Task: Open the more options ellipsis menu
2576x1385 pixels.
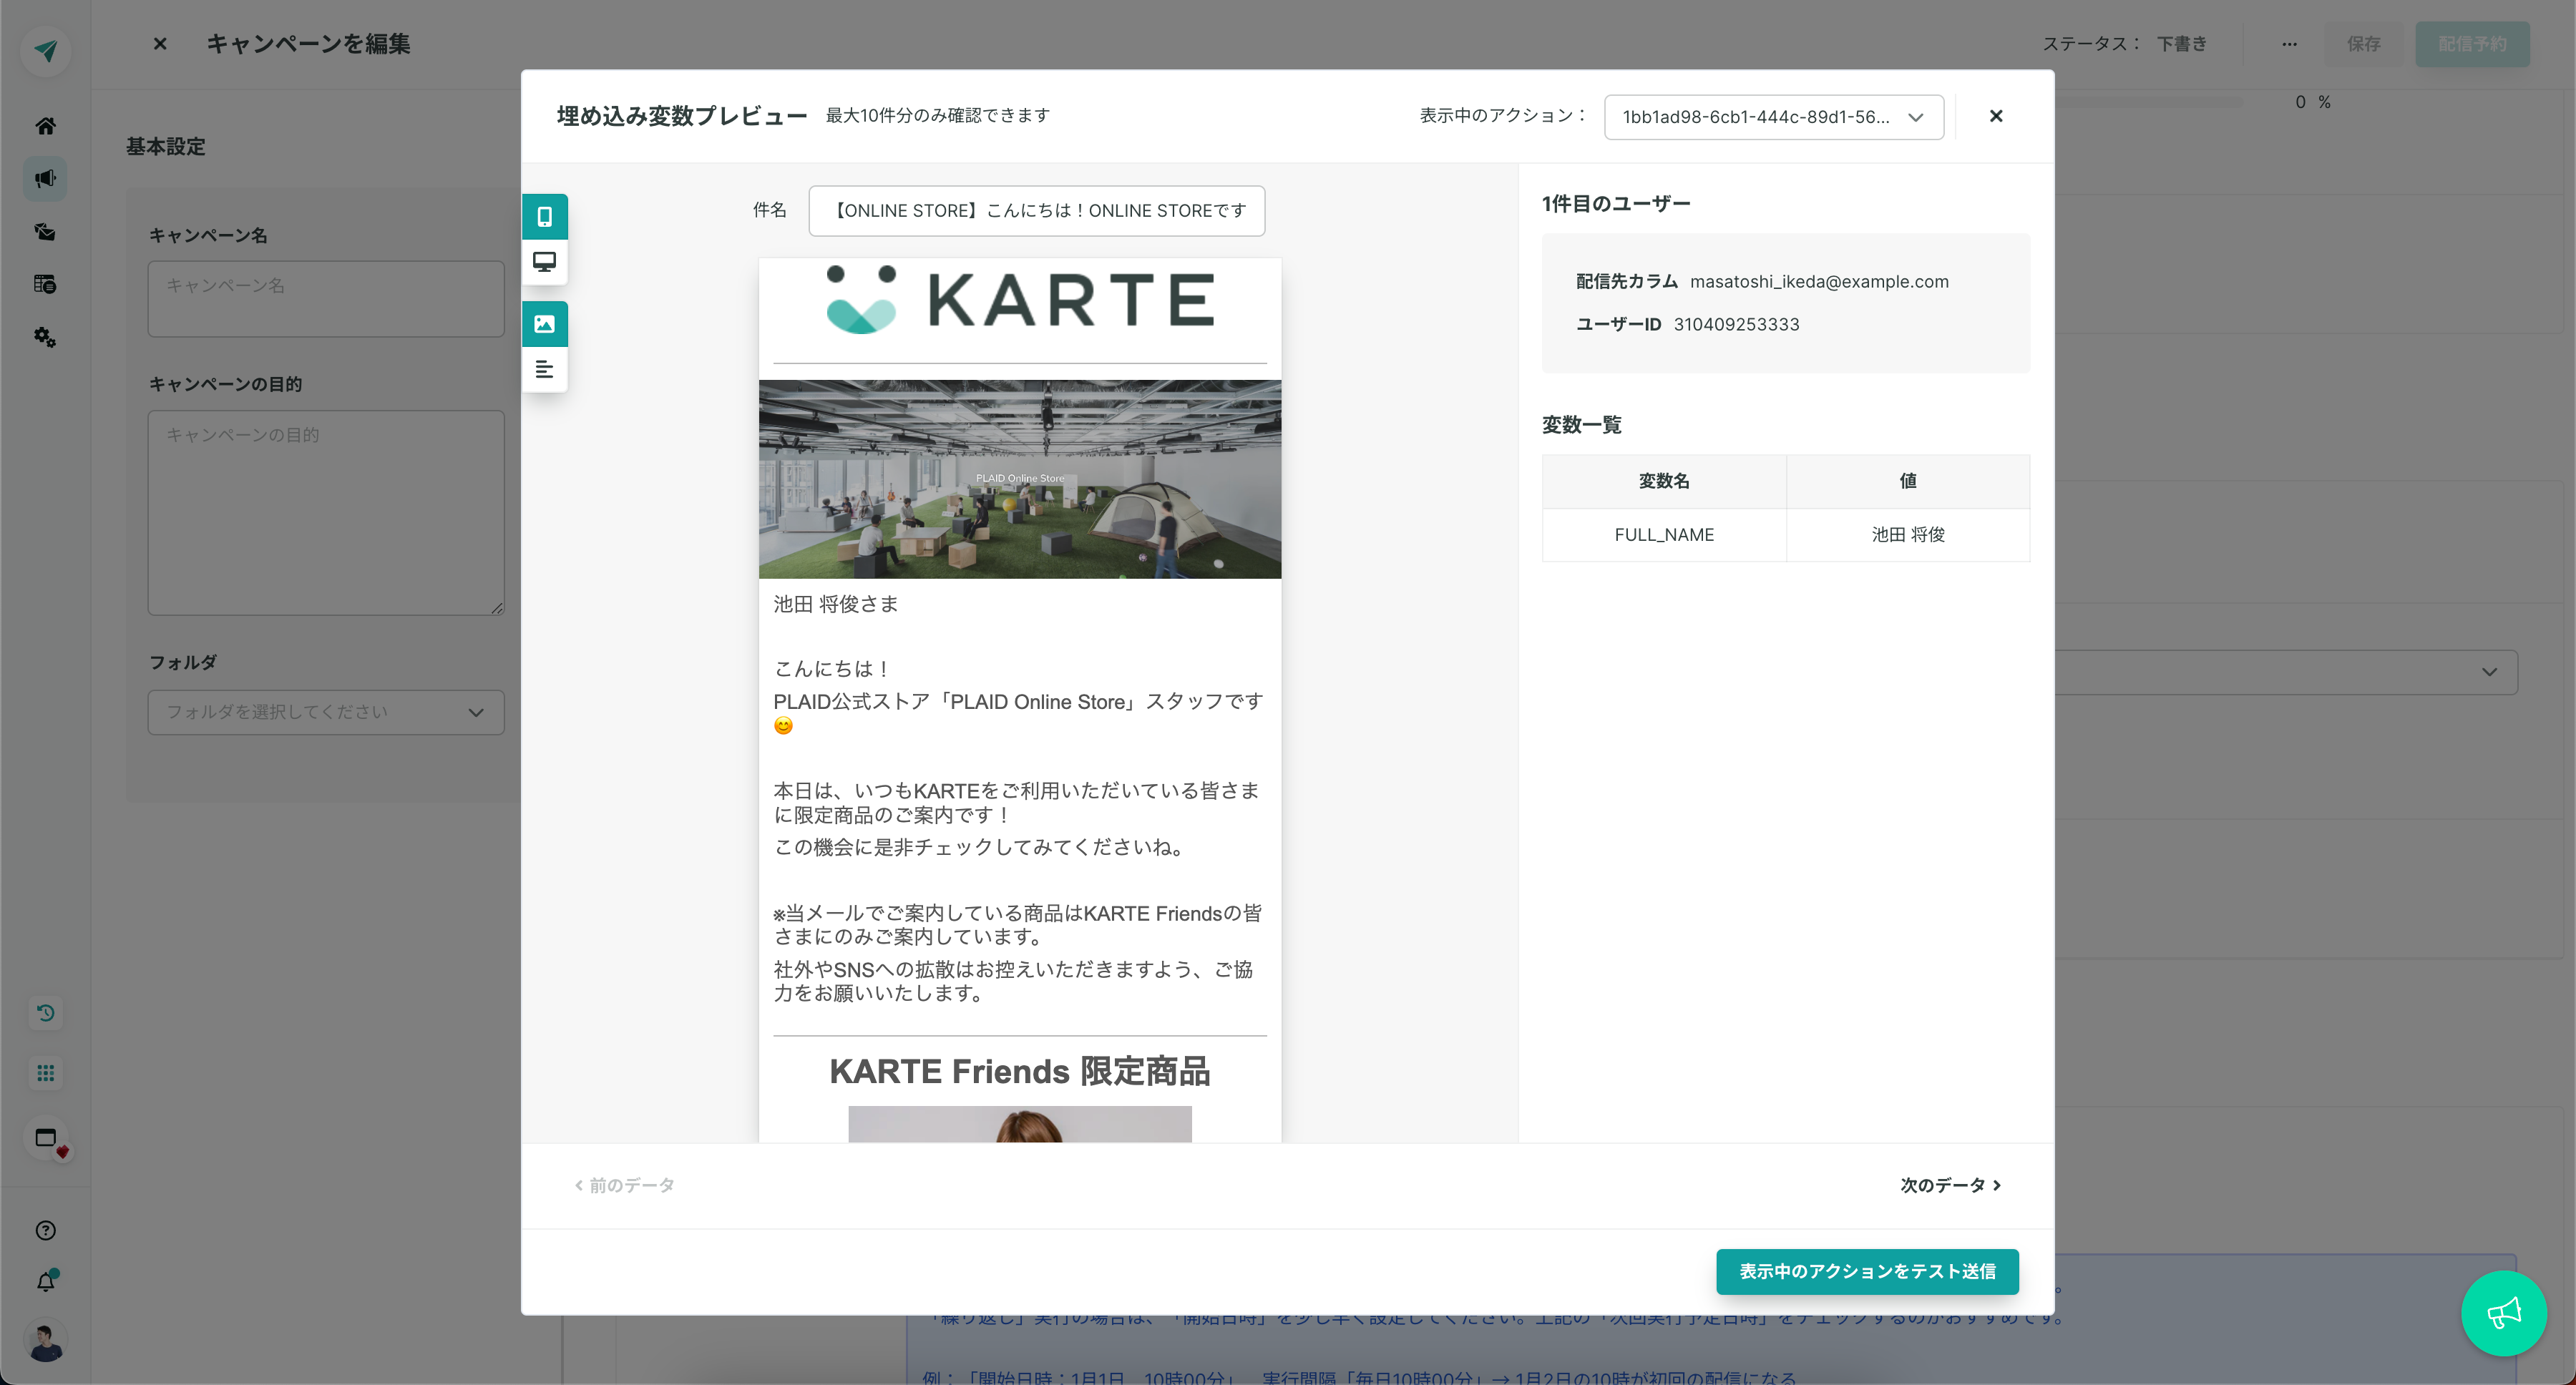Action: [x=2289, y=44]
